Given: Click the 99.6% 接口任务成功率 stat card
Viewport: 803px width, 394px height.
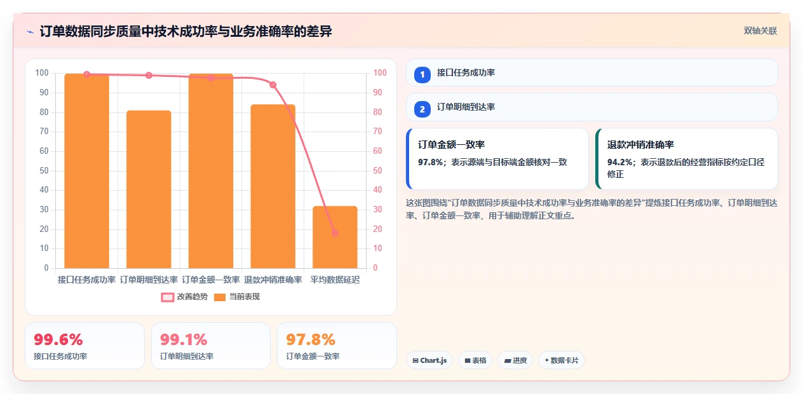Looking at the screenshot, I should (x=84, y=346).
